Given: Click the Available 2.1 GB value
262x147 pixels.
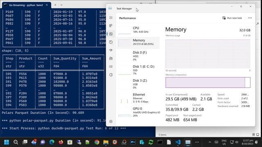Looking at the screenshot, I should (206, 99).
